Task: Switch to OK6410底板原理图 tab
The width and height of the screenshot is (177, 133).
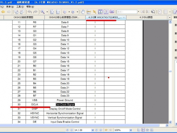Action: 24,17
